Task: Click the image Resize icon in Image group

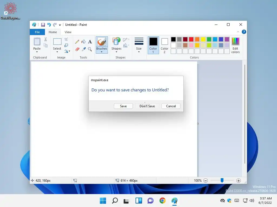Action: click(x=66, y=45)
